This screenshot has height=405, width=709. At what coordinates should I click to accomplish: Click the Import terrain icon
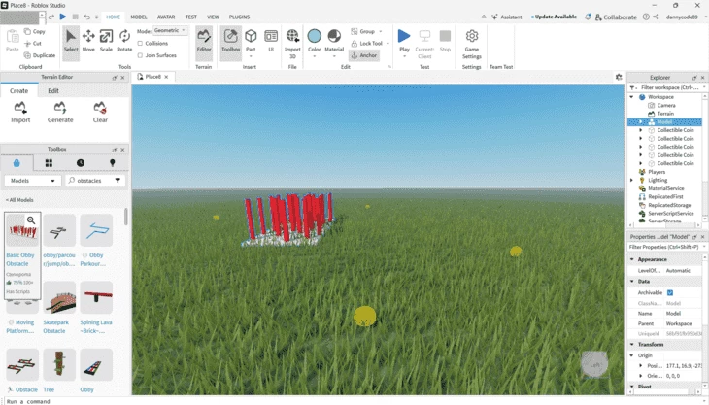(x=20, y=112)
